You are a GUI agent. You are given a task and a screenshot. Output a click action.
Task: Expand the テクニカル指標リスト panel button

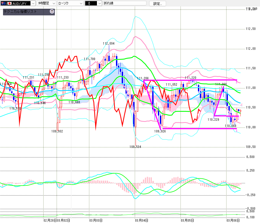click(52, 12)
